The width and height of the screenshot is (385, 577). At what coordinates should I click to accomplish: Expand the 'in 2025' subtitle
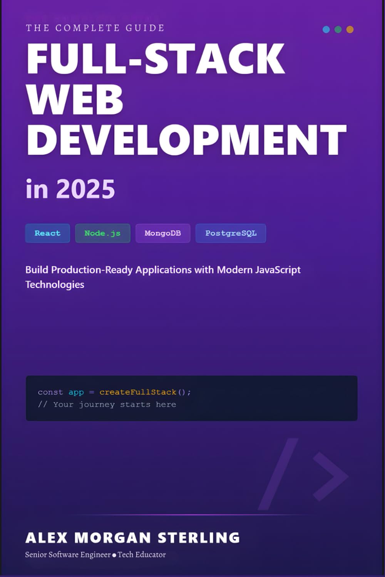pyautogui.click(x=70, y=188)
